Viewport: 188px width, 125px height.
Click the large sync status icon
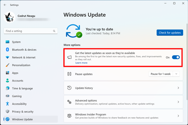coord(74,31)
